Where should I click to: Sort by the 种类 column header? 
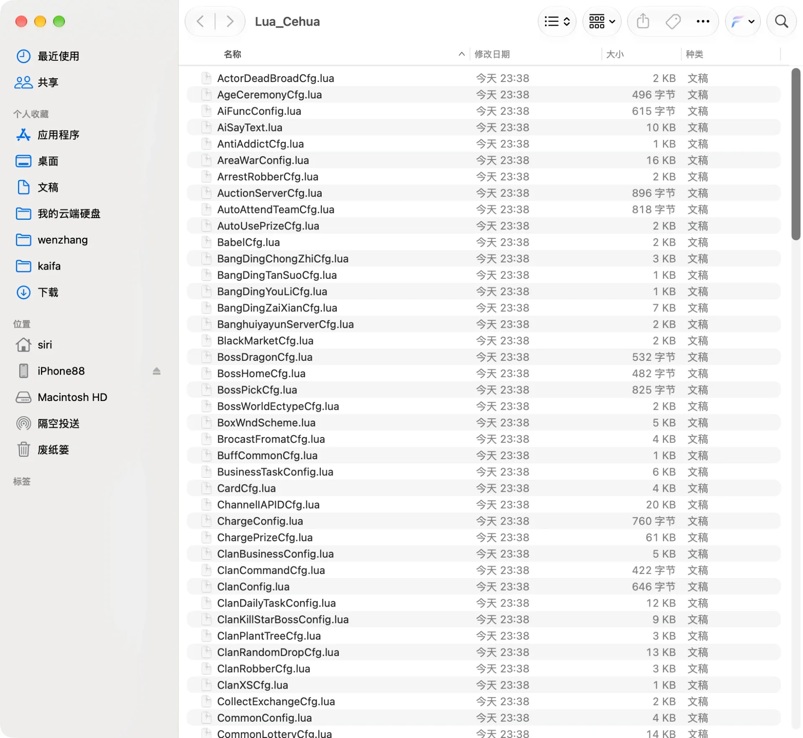(x=694, y=54)
